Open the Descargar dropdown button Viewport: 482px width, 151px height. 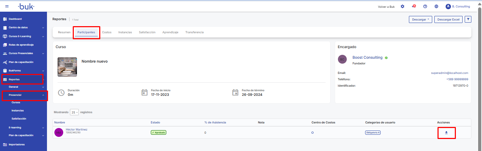tap(420, 19)
